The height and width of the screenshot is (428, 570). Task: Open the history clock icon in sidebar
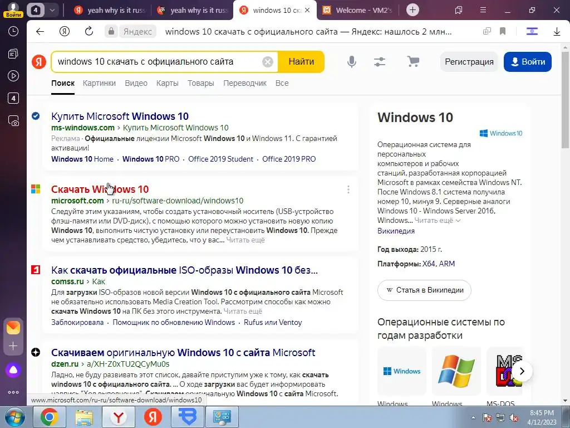[x=13, y=31]
